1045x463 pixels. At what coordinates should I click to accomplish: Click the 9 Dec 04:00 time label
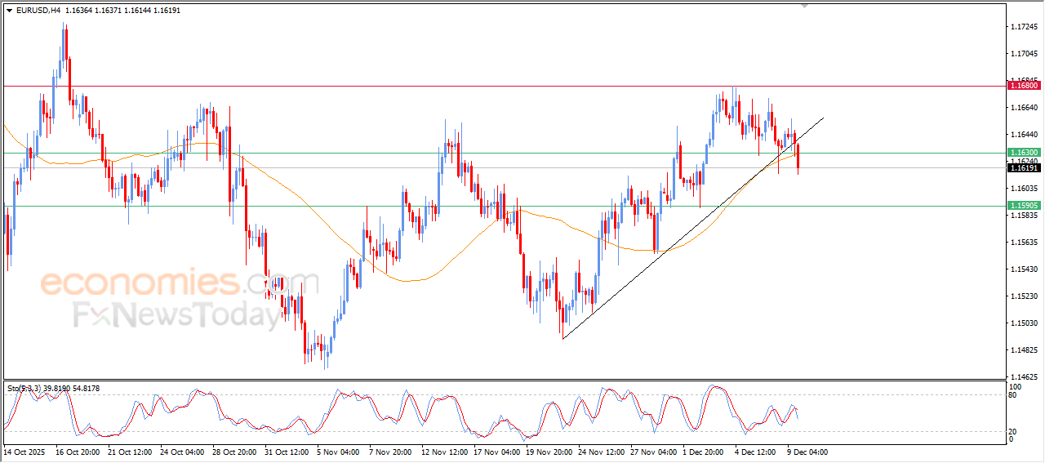tap(807, 451)
